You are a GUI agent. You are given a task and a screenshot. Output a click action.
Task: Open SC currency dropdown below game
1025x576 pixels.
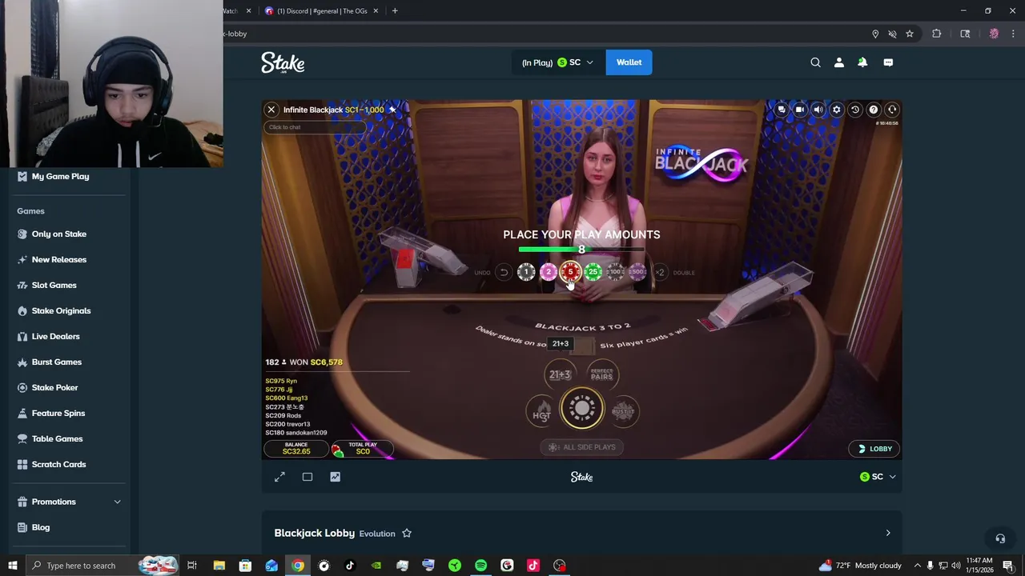click(878, 477)
